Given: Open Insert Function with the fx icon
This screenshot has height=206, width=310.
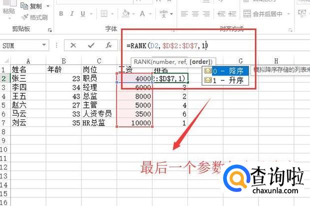Looking at the screenshot, I should click(x=108, y=45).
